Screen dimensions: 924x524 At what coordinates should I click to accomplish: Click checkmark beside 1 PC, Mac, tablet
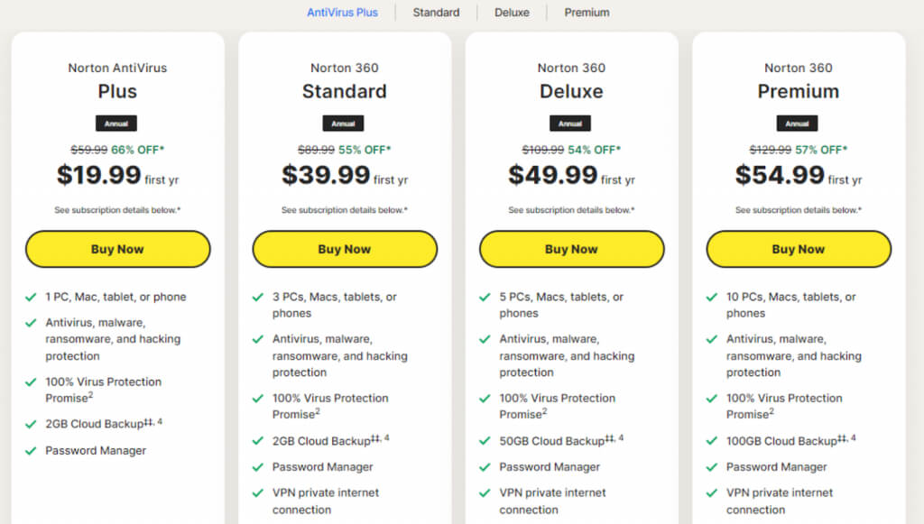pos(31,297)
